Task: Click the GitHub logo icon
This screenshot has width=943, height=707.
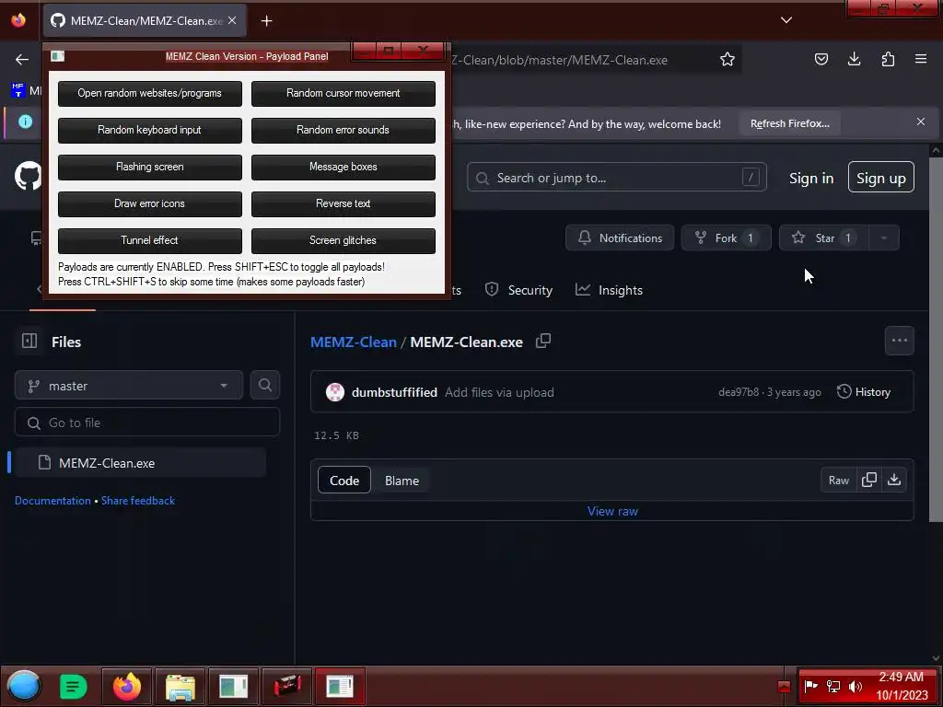Action: [x=28, y=176]
